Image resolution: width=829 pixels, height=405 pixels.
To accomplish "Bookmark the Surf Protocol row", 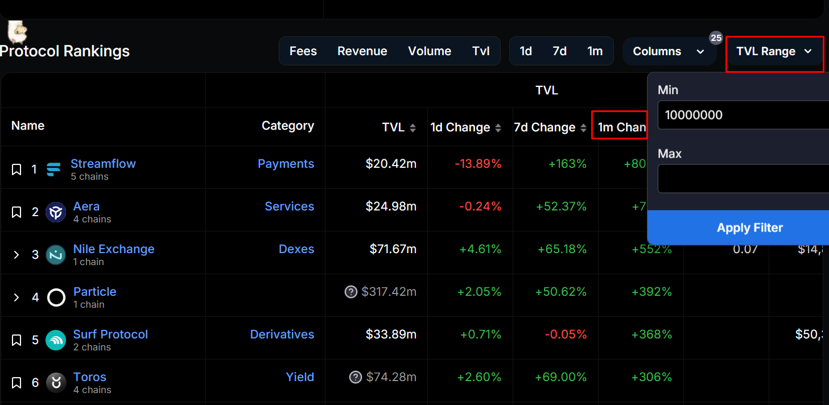I will coord(16,340).
